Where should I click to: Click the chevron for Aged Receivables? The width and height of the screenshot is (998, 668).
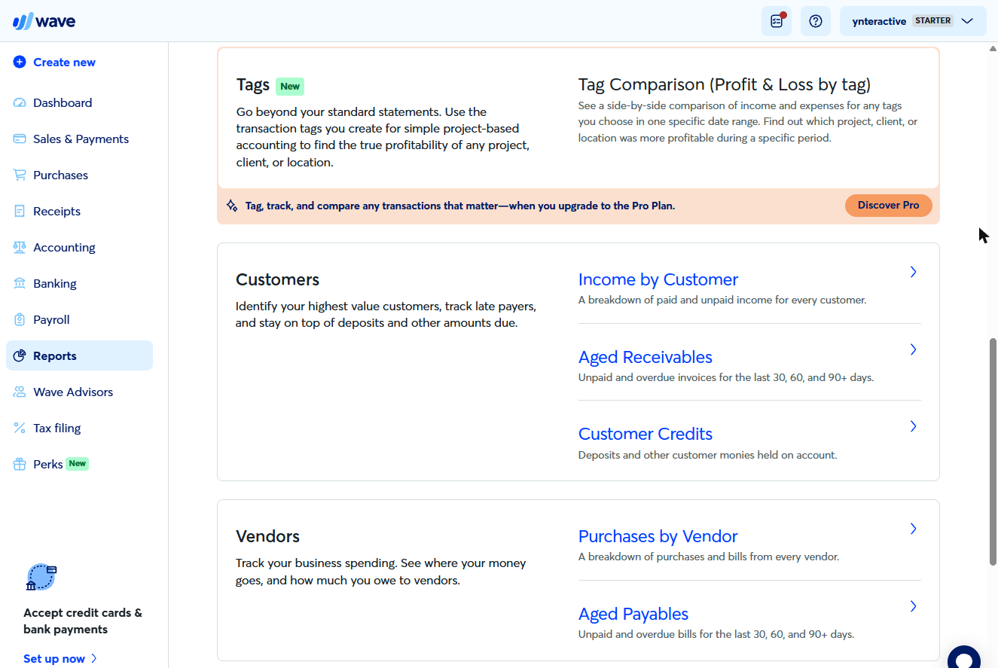pos(913,349)
